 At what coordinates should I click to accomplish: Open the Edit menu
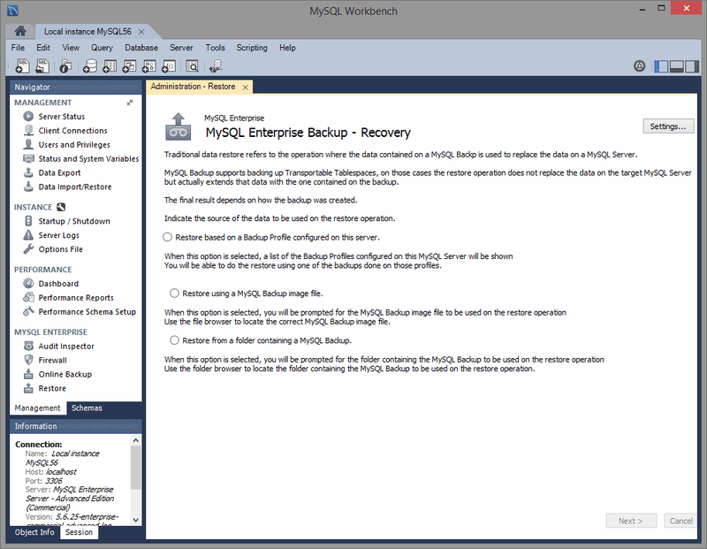pyautogui.click(x=43, y=48)
